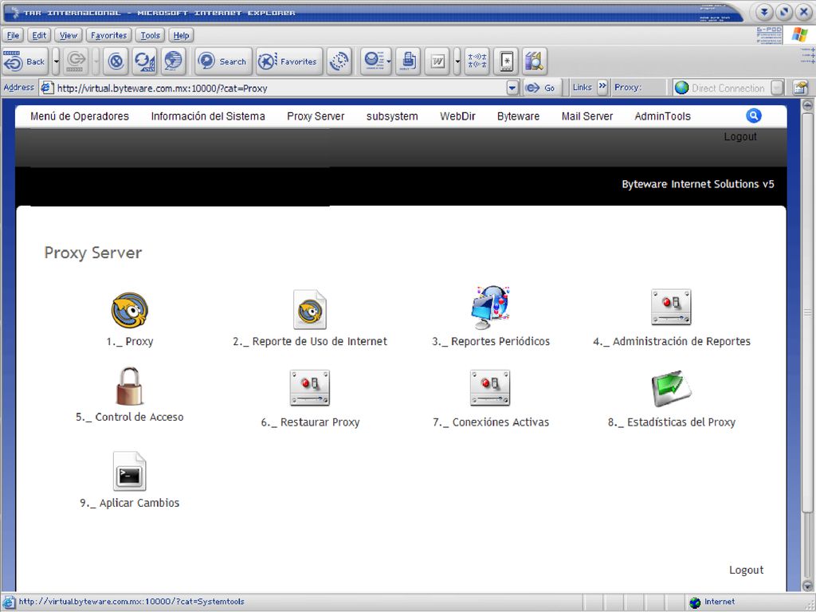
Task: Click the Refresh page toolbar icon
Action: point(144,61)
